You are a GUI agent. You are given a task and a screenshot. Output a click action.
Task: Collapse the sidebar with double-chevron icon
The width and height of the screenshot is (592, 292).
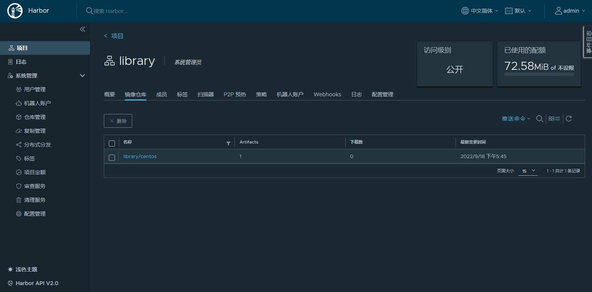[x=82, y=29]
